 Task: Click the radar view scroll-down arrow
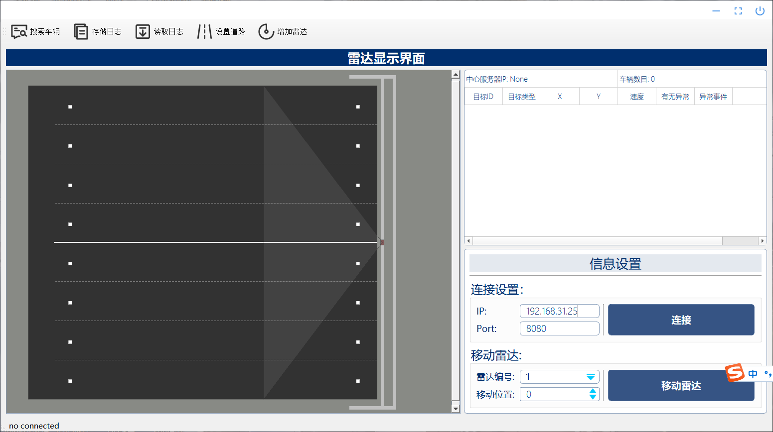(456, 409)
